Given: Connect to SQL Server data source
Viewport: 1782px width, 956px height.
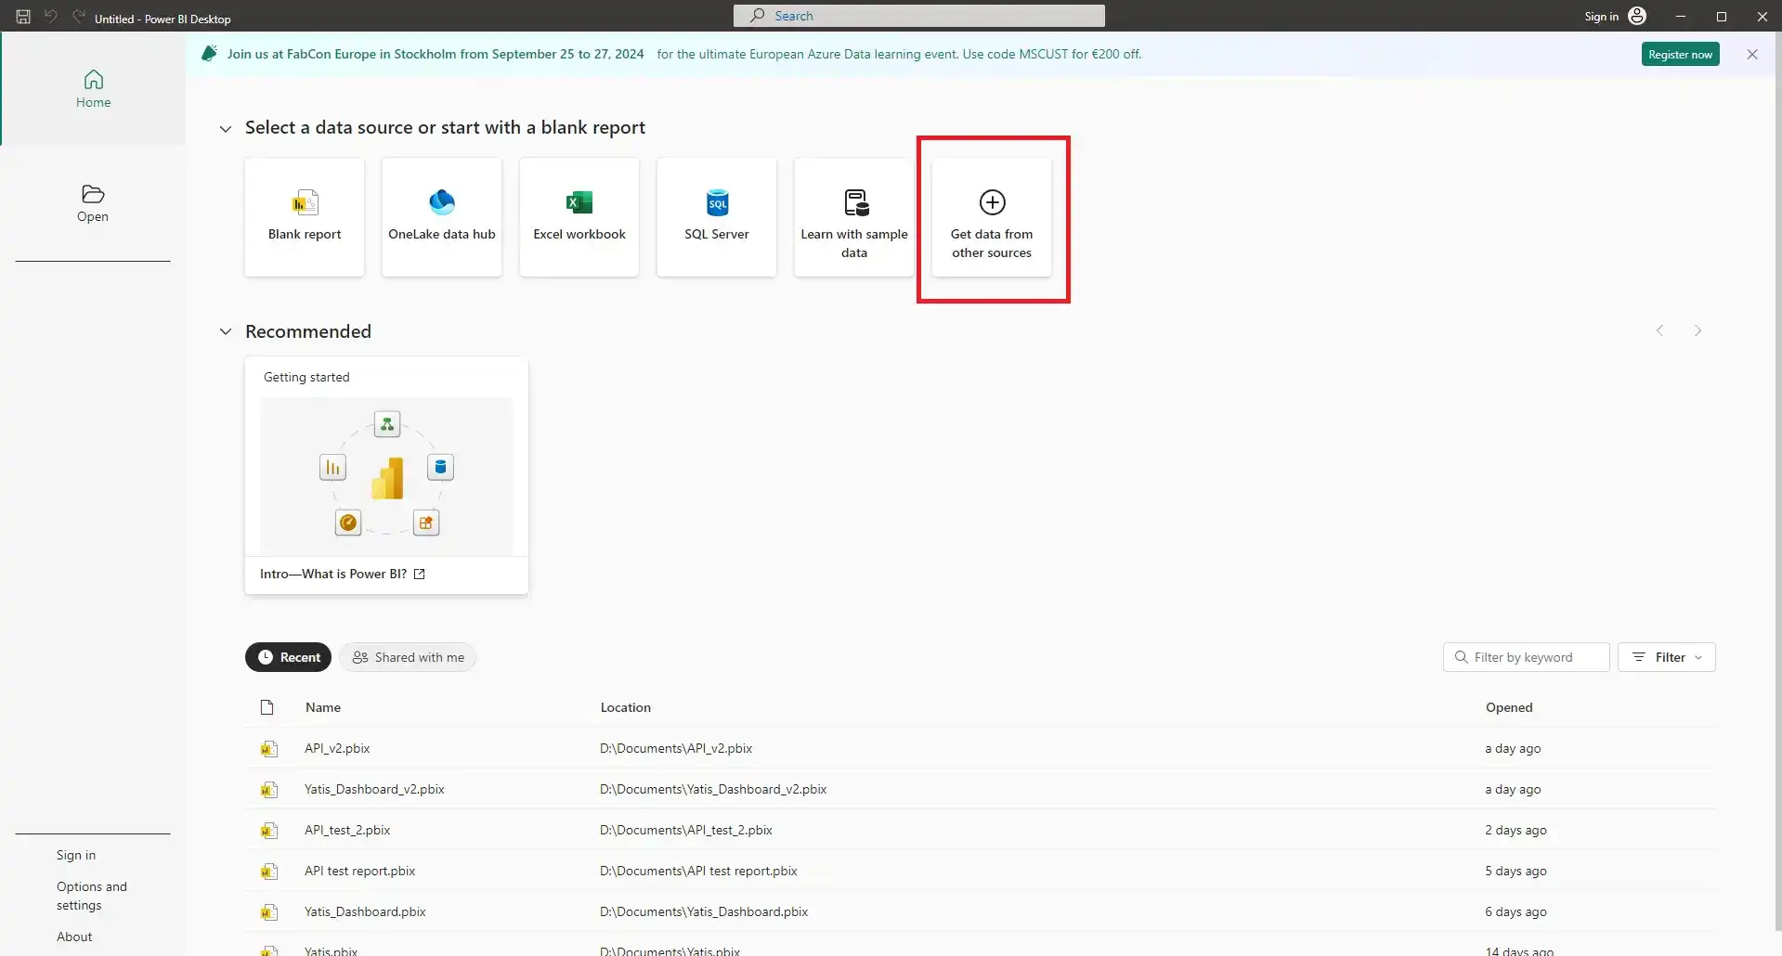Looking at the screenshot, I should pyautogui.click(x=716, y=217).
